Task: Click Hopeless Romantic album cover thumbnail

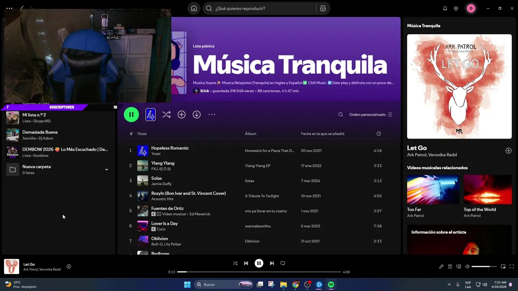Action: pyautogui.click(x=142, y=151)
